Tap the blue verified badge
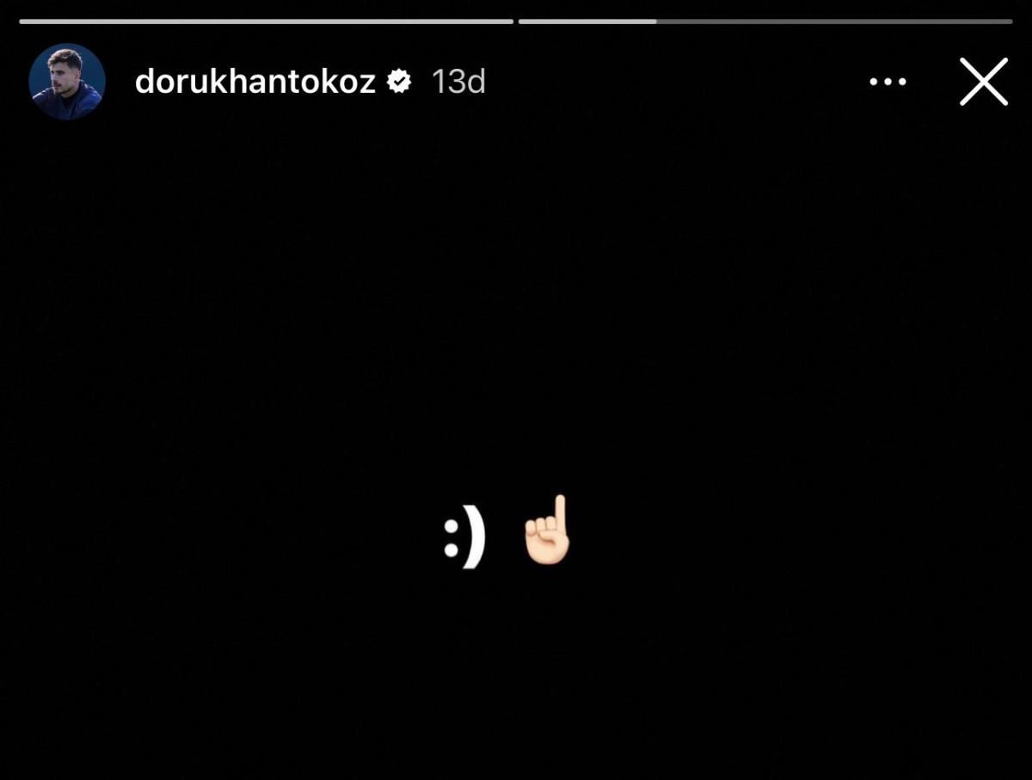The height and width of the screenshot is (780, 1032). tap(398, 82)
